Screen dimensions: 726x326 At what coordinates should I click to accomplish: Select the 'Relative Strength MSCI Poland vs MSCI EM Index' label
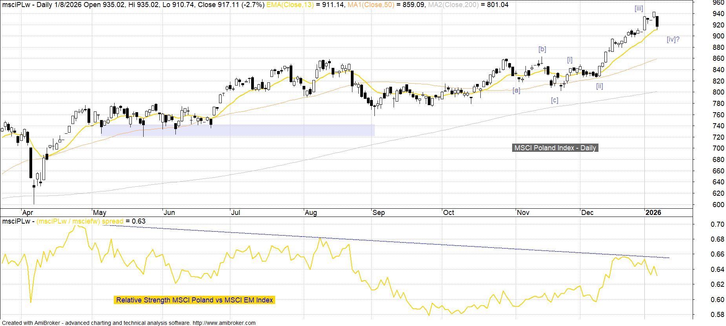(194, 300)
